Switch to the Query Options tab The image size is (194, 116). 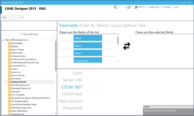[x=123, y=26]
